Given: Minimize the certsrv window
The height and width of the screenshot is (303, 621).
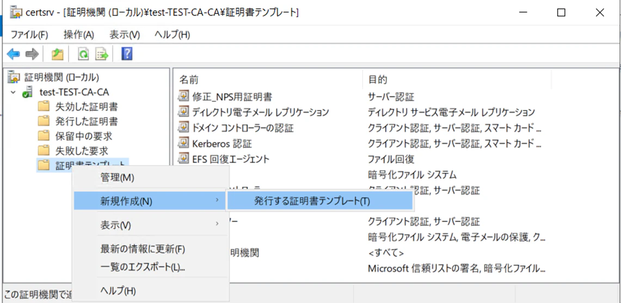Looking at the screenshot, I should [522, 13].
